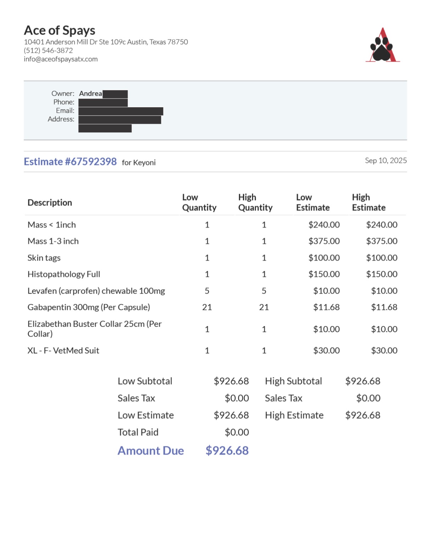
Task: Click the XL - F- VetMed Suit item
Action: (63, 350)
